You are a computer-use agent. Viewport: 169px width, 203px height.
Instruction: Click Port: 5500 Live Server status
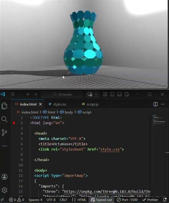(127, 200)
